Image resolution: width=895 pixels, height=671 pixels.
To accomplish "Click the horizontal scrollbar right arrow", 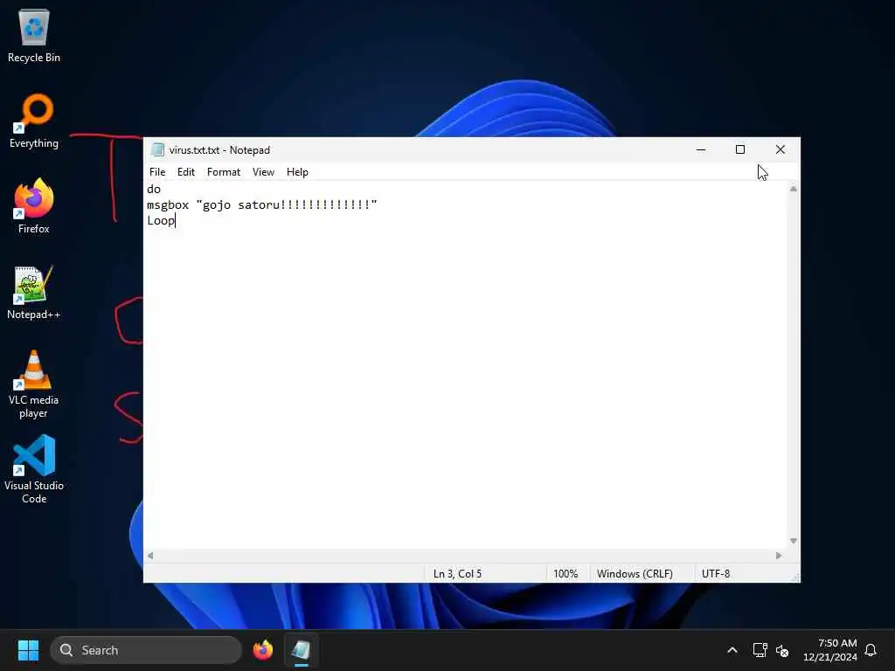I will coord(779,556).
